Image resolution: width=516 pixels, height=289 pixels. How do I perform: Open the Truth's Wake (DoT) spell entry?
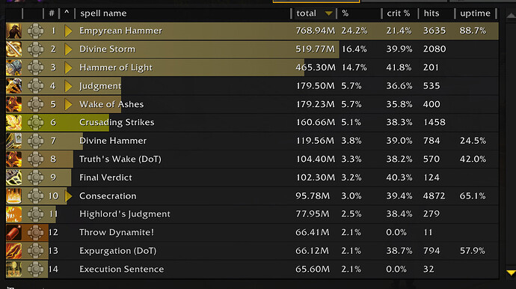pyautogui.click(x=120, y=159)
